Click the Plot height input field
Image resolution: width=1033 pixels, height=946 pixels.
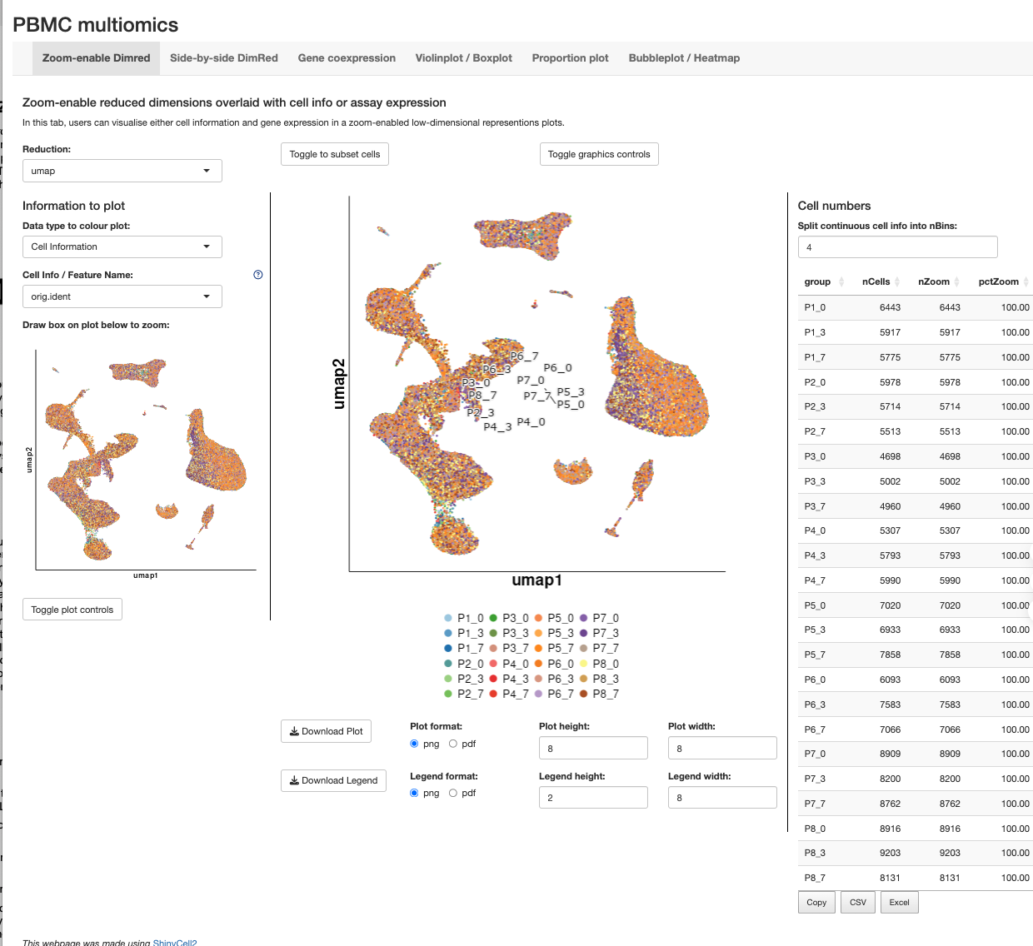593,749
